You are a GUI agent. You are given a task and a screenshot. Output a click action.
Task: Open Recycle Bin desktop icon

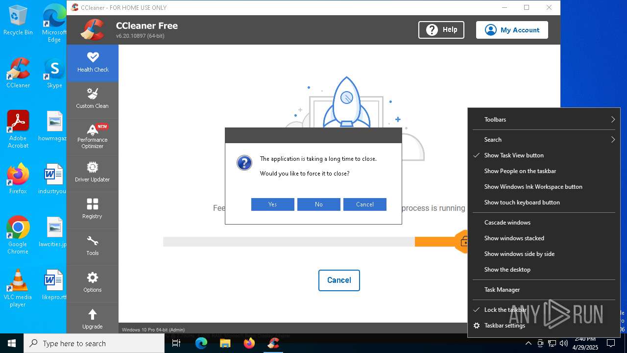click(x=18, y=21)
